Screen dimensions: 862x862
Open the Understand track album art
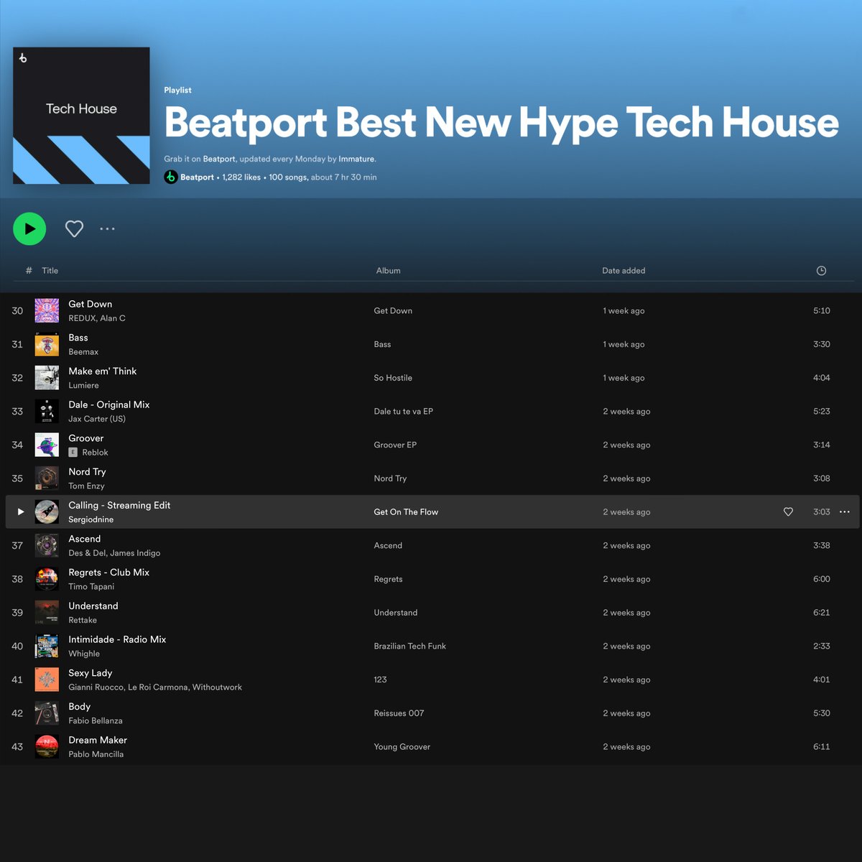coord(47,612)
